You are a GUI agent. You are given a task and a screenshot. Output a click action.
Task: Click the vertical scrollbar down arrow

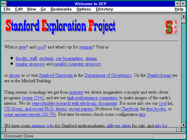pos(183,125)
